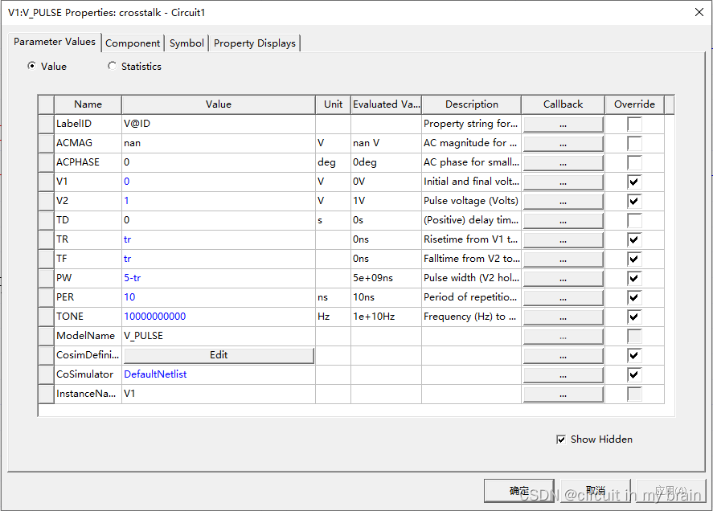The image size is (713, 511).
Task: Click the Edit button in CosimDefinition row
Action: [x=218, y=355]
